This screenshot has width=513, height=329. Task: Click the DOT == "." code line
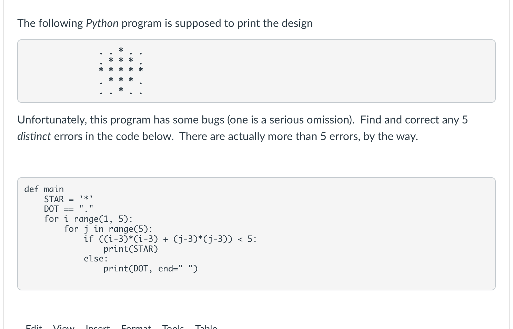pos(69,209)
